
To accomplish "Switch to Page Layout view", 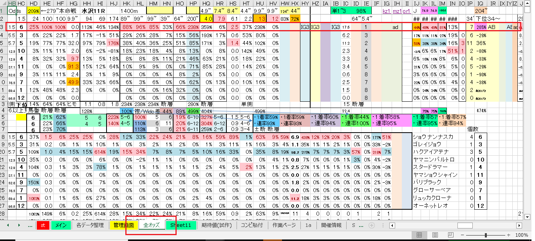I will click(x=435, y=235).
